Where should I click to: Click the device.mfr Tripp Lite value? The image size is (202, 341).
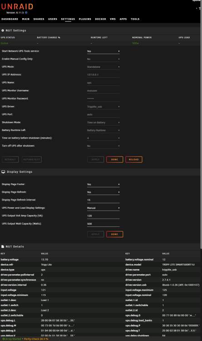pyautogui.click(x=46, y=265)
